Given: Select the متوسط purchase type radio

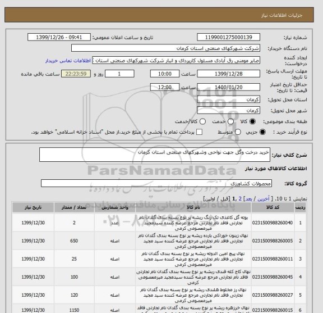Looking at the screenshot, I should pos(238,132).
